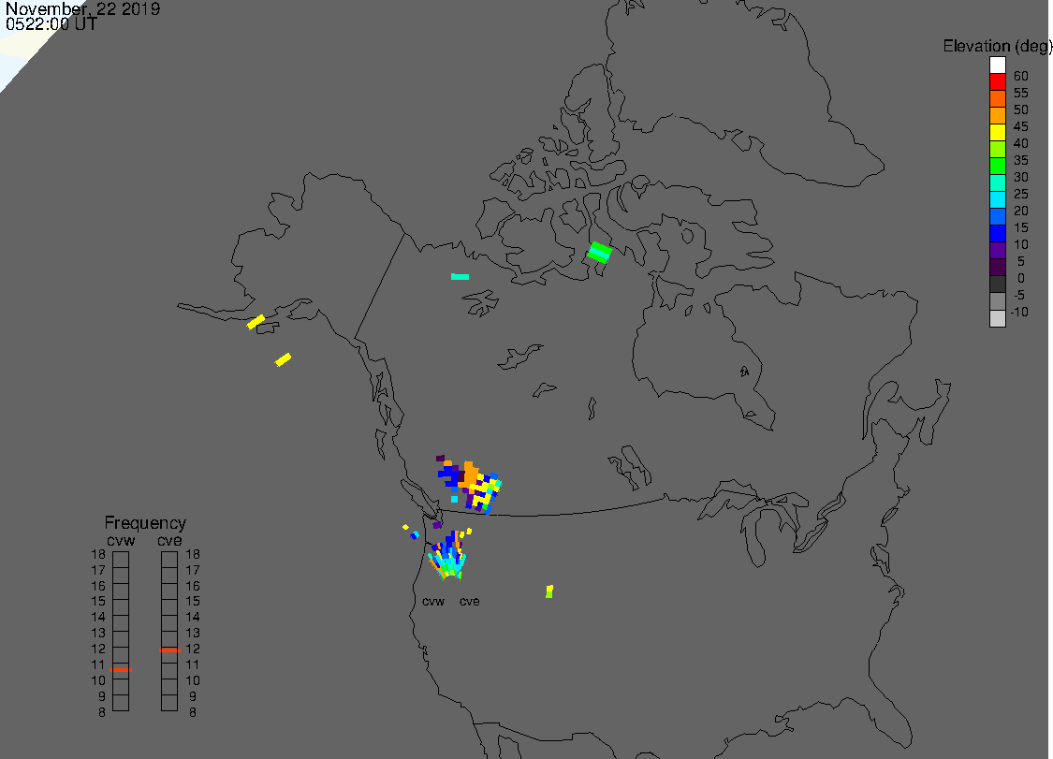Viewport: 1053px width, 759px height.
Task: Click the red marker in the cvw frequency bar
Action: [121, 670]
